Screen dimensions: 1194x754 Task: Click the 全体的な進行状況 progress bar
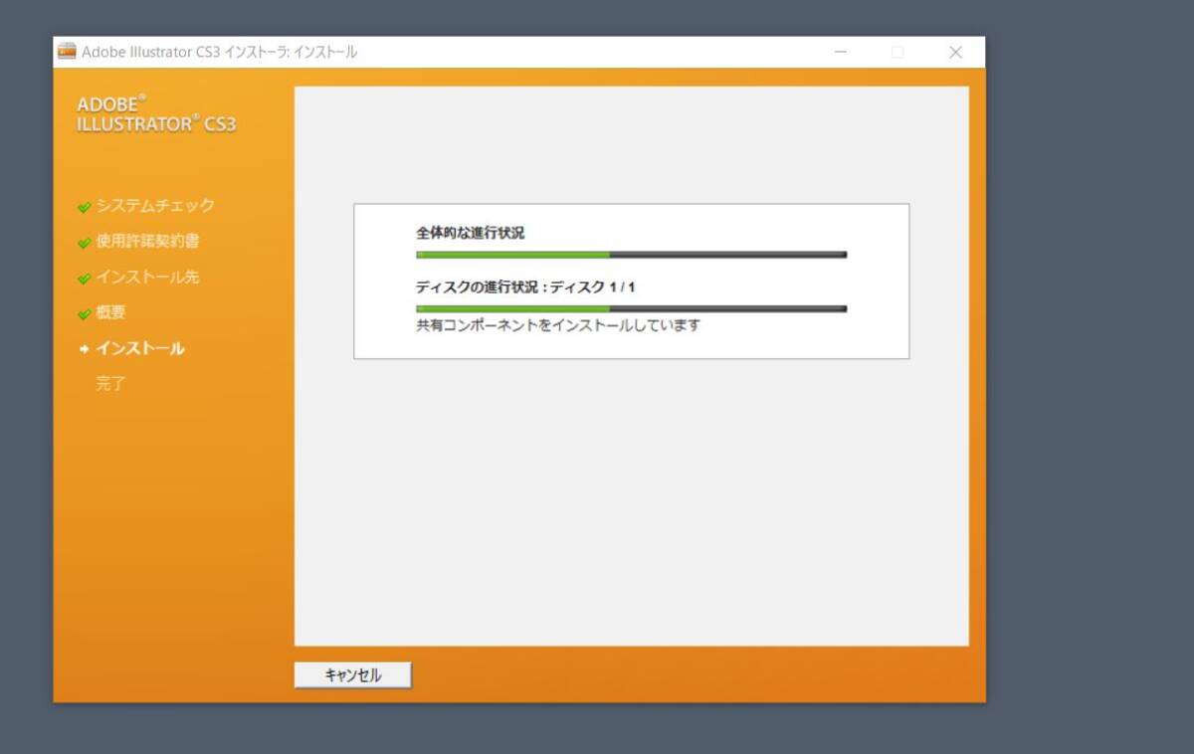click(631, 255)
